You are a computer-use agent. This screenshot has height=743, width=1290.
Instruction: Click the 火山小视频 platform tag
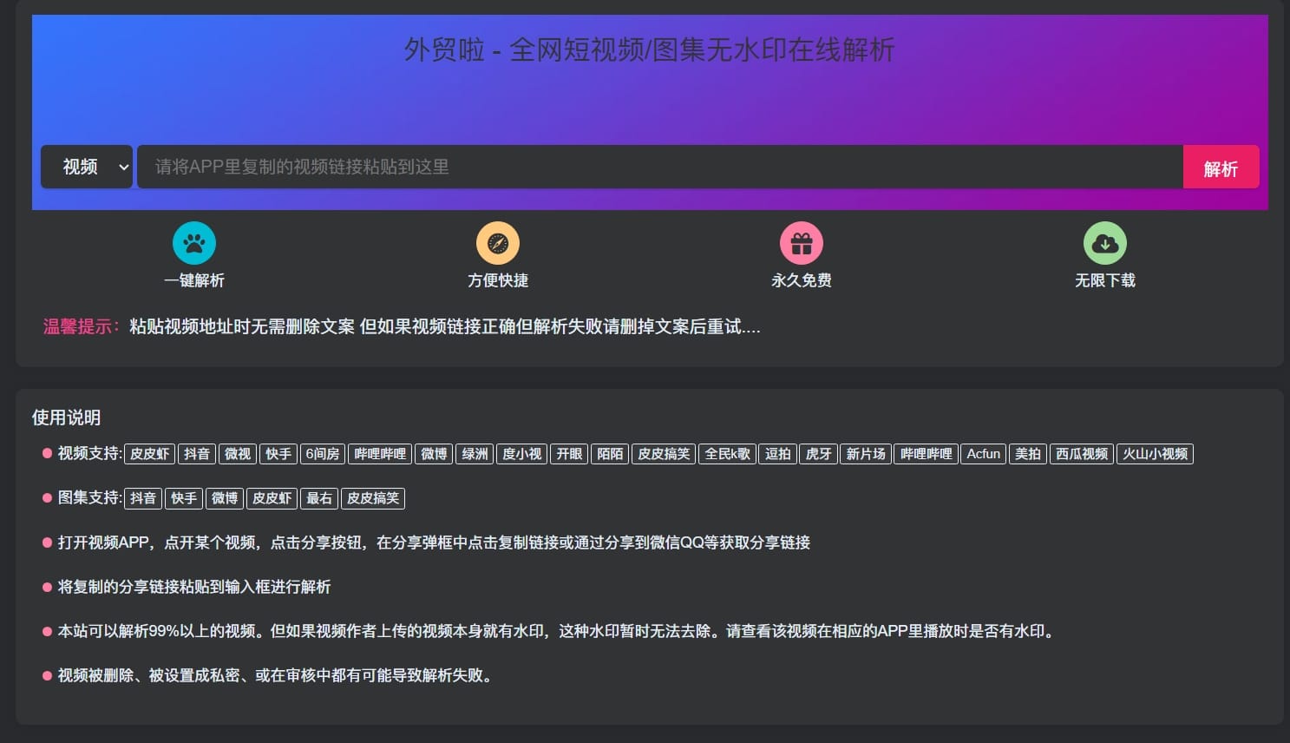click(x=1155, y=454)
